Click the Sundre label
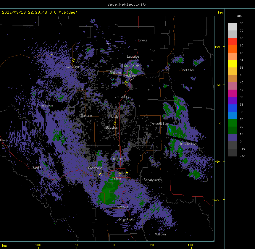The image size is (255, 249). [x=86, y=116]
